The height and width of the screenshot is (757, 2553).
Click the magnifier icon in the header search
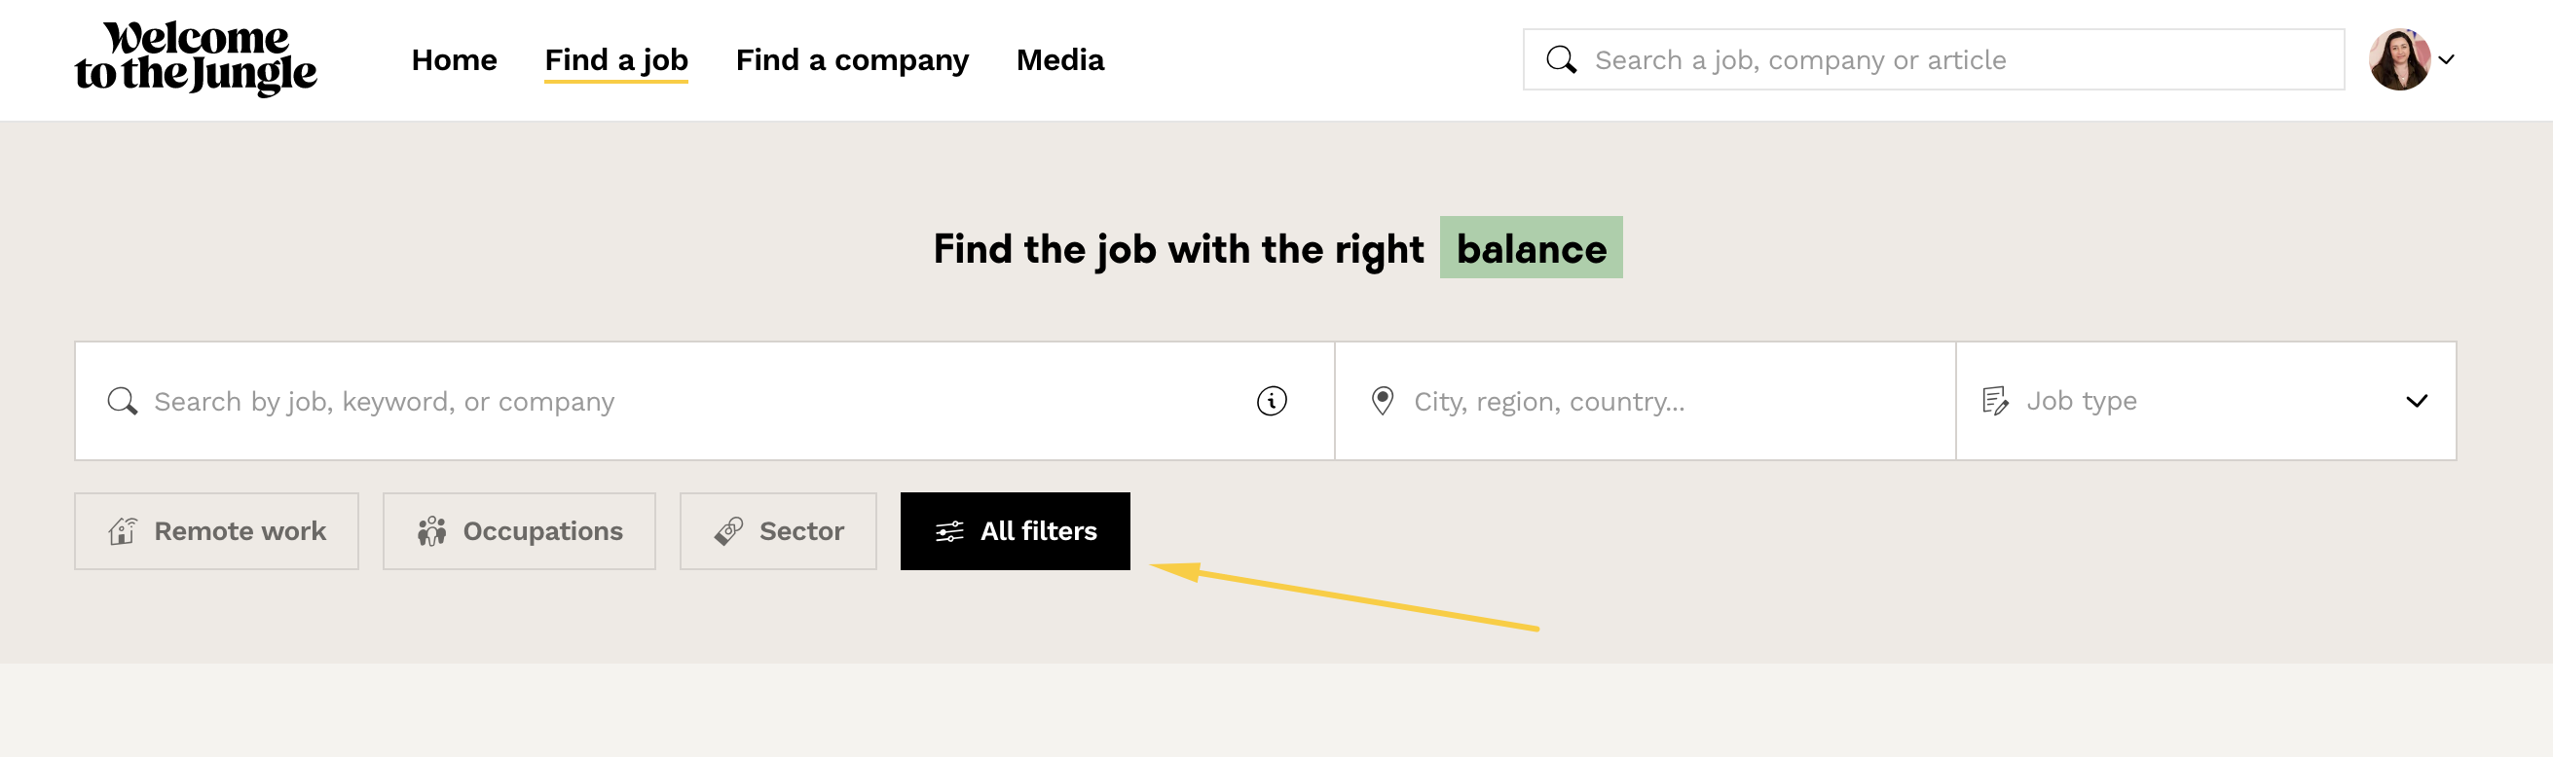[1561, 59]
